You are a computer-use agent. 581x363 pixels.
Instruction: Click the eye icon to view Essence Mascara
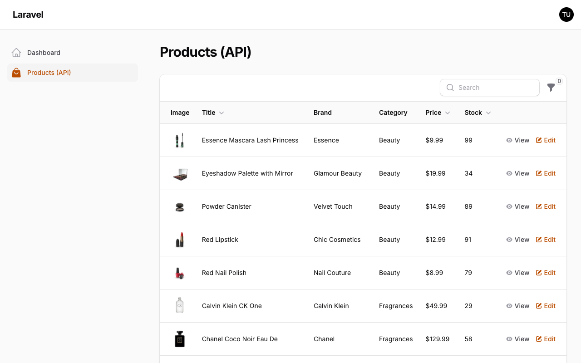509,140
